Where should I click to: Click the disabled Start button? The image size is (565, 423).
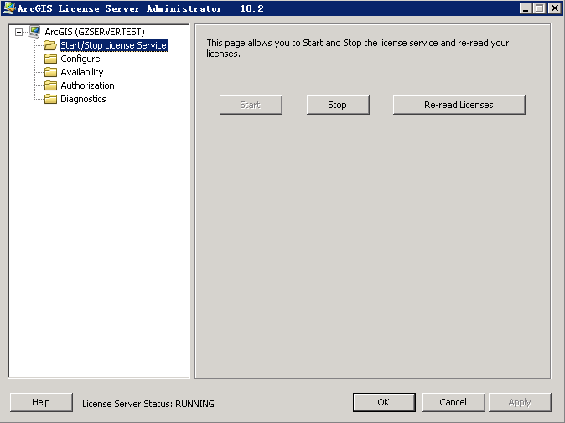251,105
